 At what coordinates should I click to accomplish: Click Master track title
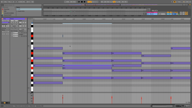152,14
